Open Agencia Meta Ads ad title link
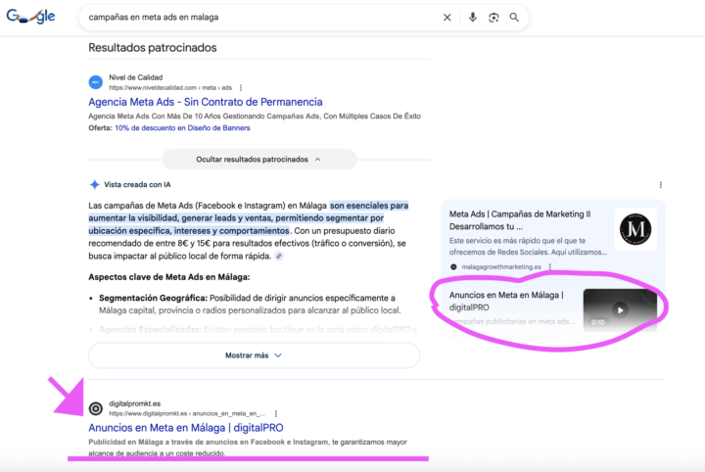The image size is (705, 472). [x=206, y=102]
